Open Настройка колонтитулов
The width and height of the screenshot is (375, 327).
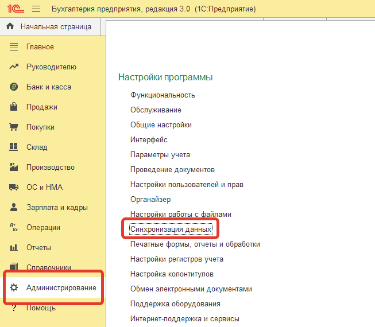(172, 274)
